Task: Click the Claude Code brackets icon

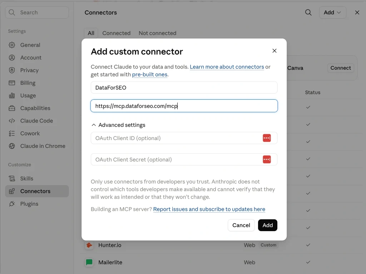Action: pyautogui.click(x=12, y=120)
